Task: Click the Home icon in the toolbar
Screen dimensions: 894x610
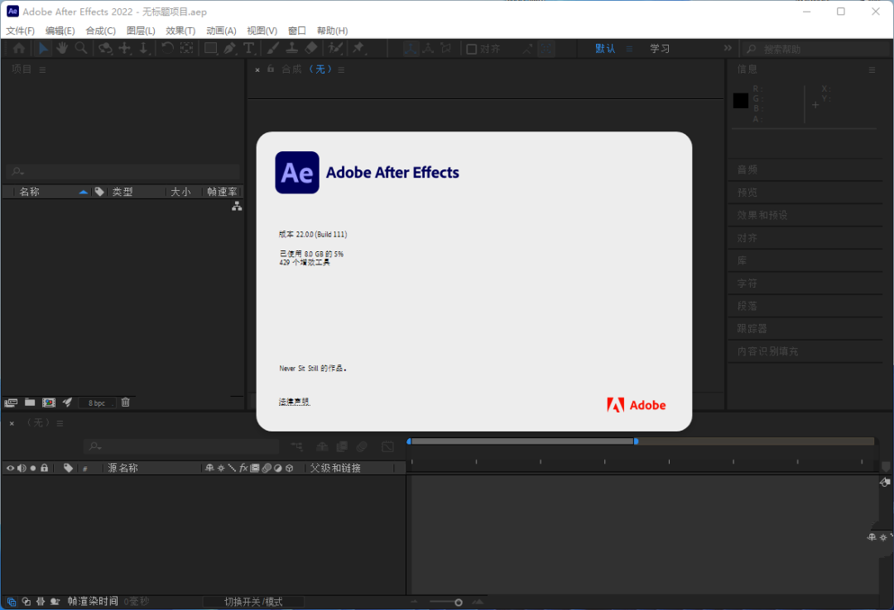Action: 19,49
